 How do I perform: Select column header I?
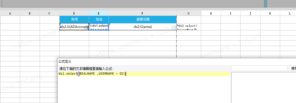click(231, 13)
